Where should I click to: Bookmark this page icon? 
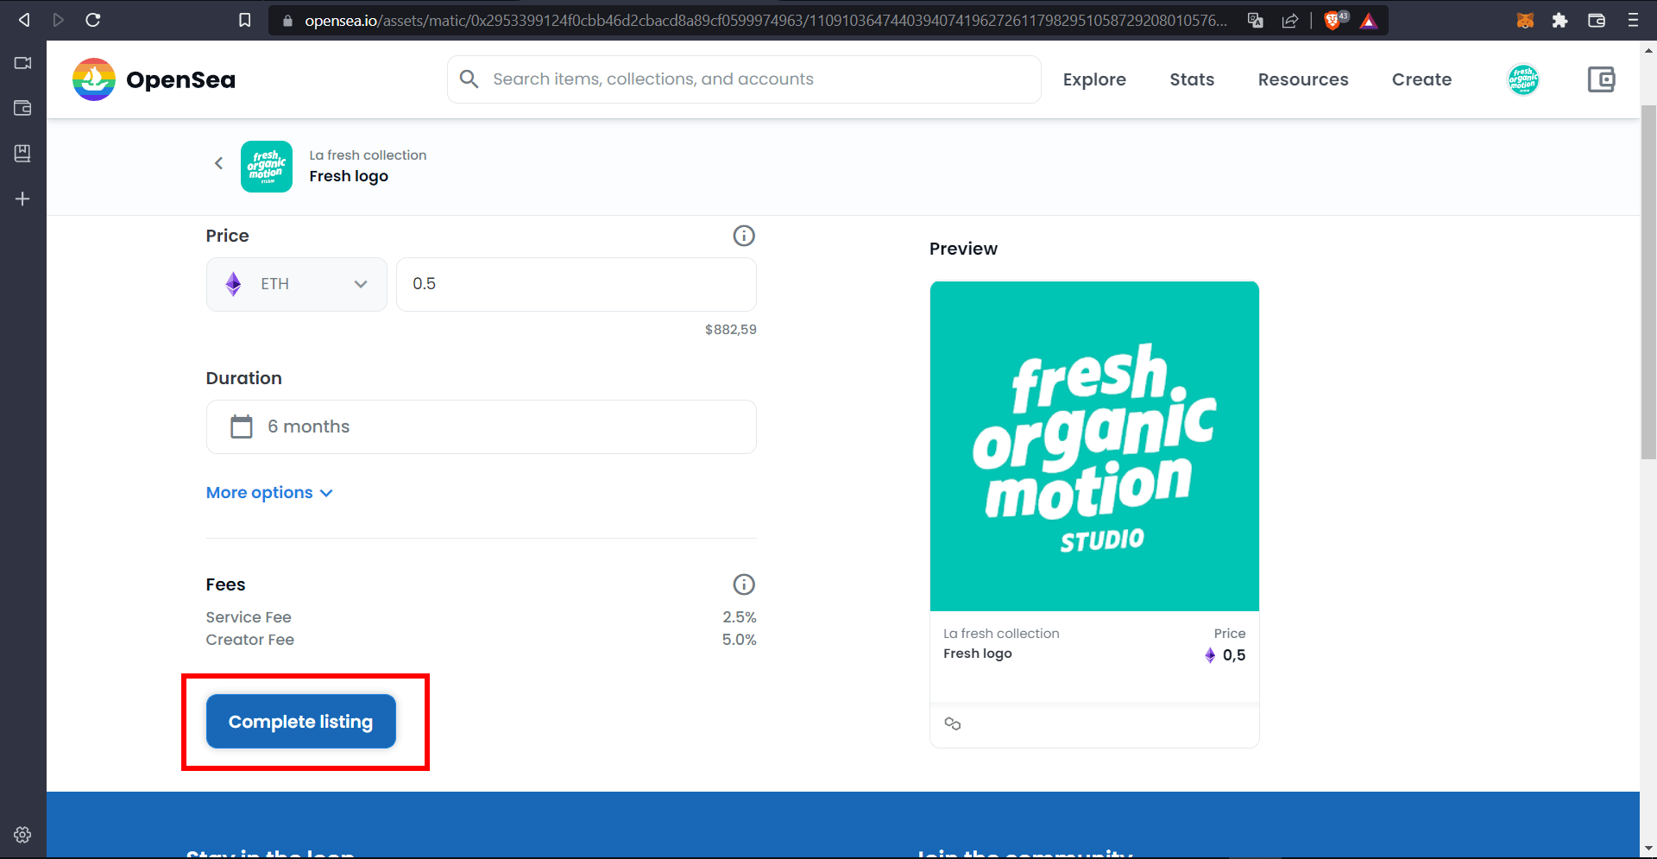(x=245, y=20)
